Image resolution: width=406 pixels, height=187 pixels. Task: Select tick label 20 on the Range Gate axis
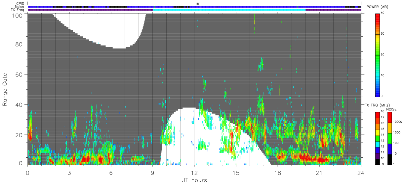[x=19, y=135]
